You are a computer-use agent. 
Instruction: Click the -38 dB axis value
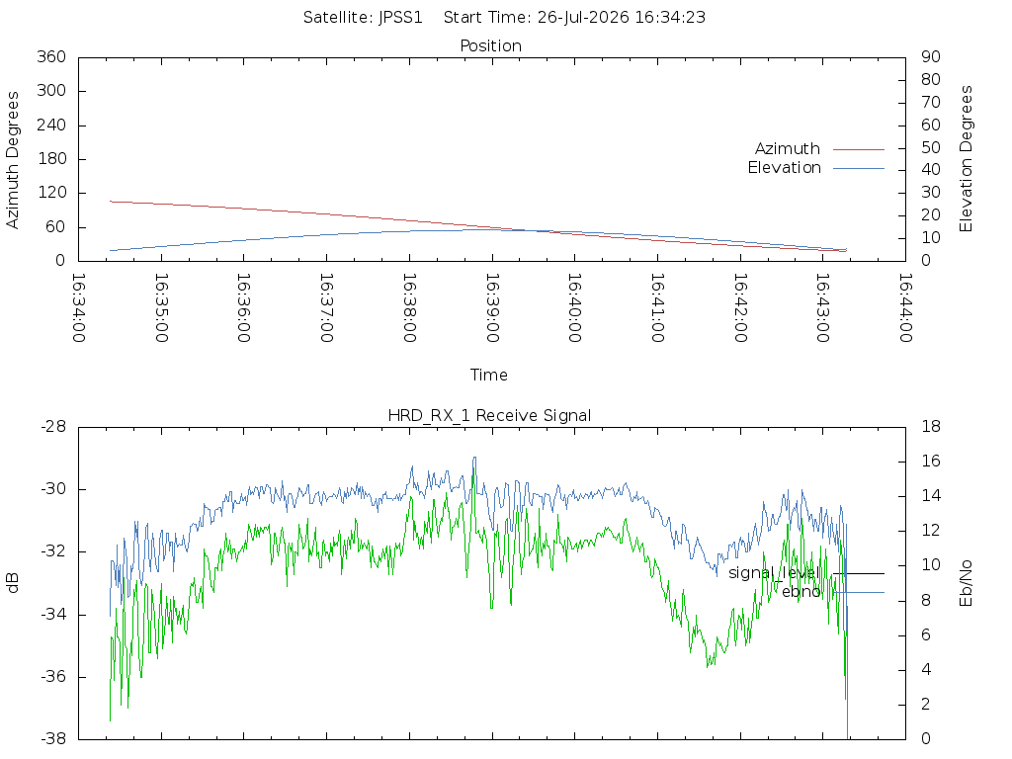53,738
